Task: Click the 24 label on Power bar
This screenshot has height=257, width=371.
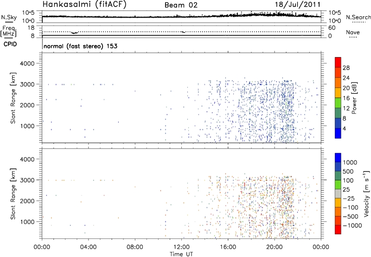Action: 346,78
